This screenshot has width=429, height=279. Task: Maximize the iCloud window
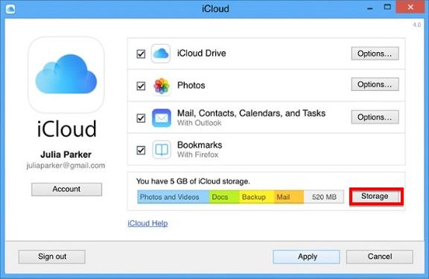(x=387, y=7)
